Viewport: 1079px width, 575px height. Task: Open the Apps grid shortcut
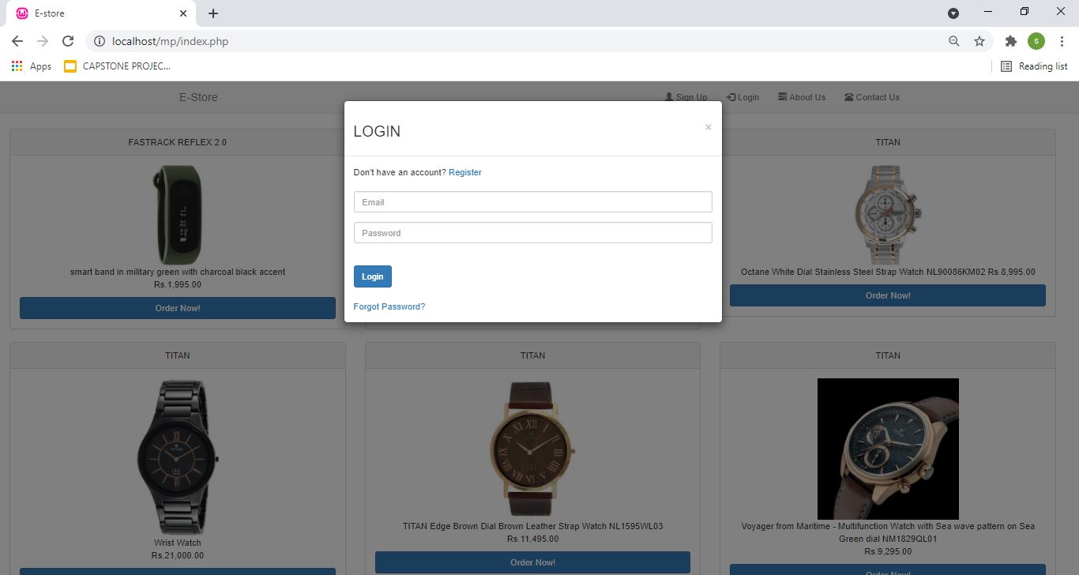(32, 66)
